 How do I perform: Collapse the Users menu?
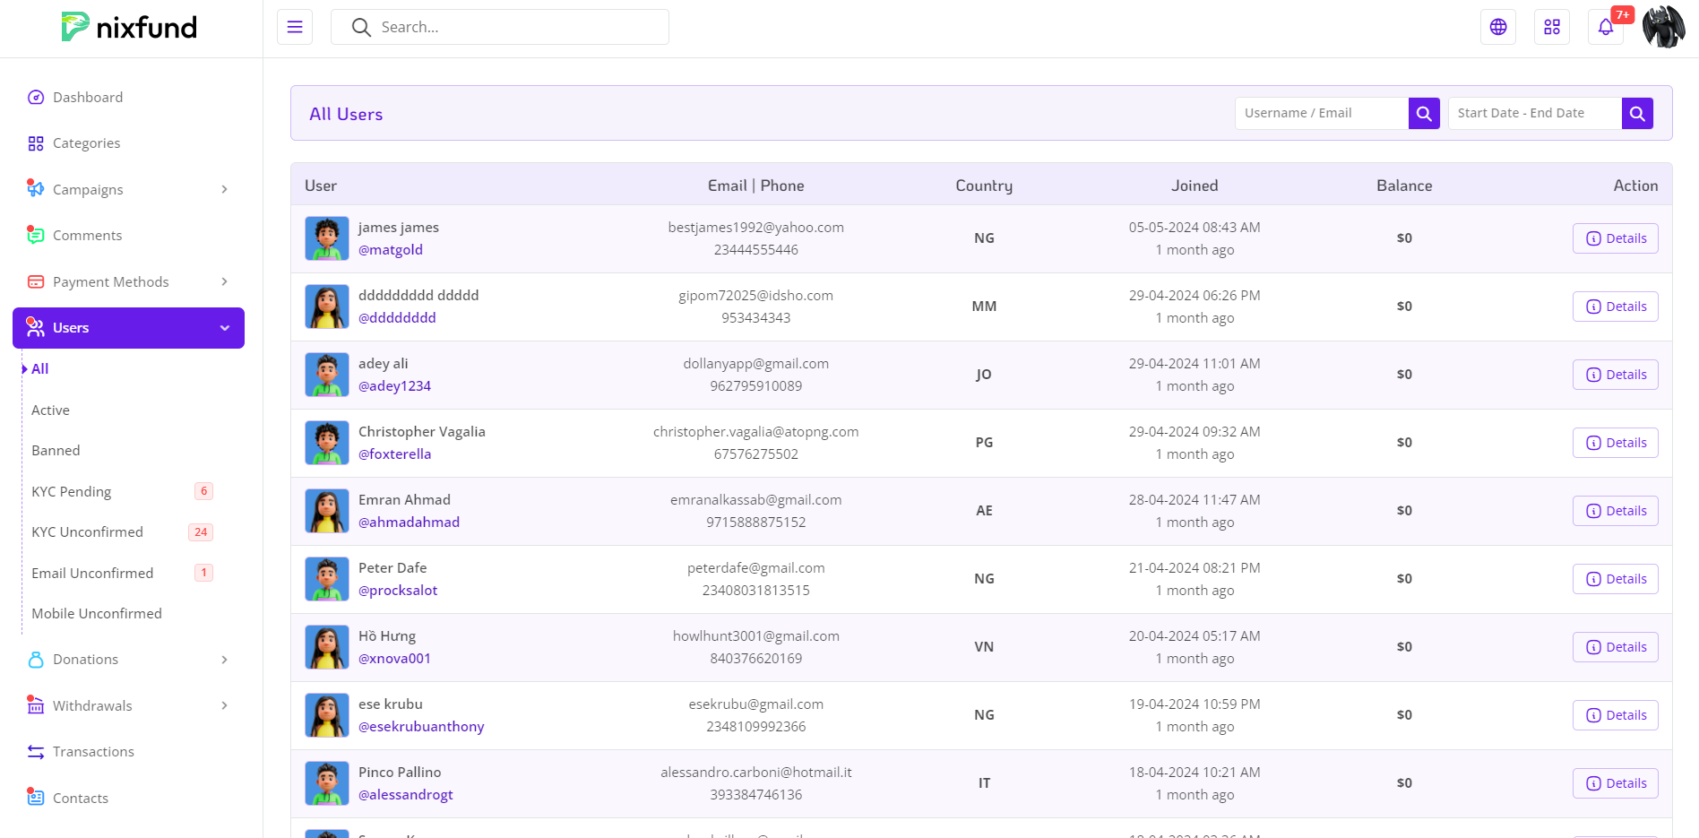click(224, 328)
